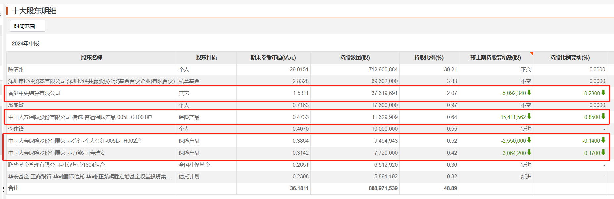
Task: Click 较上期持股变动数(股) column header
Action: click(496, 58)
